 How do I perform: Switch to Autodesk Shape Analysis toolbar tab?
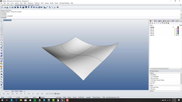(21, 5)
